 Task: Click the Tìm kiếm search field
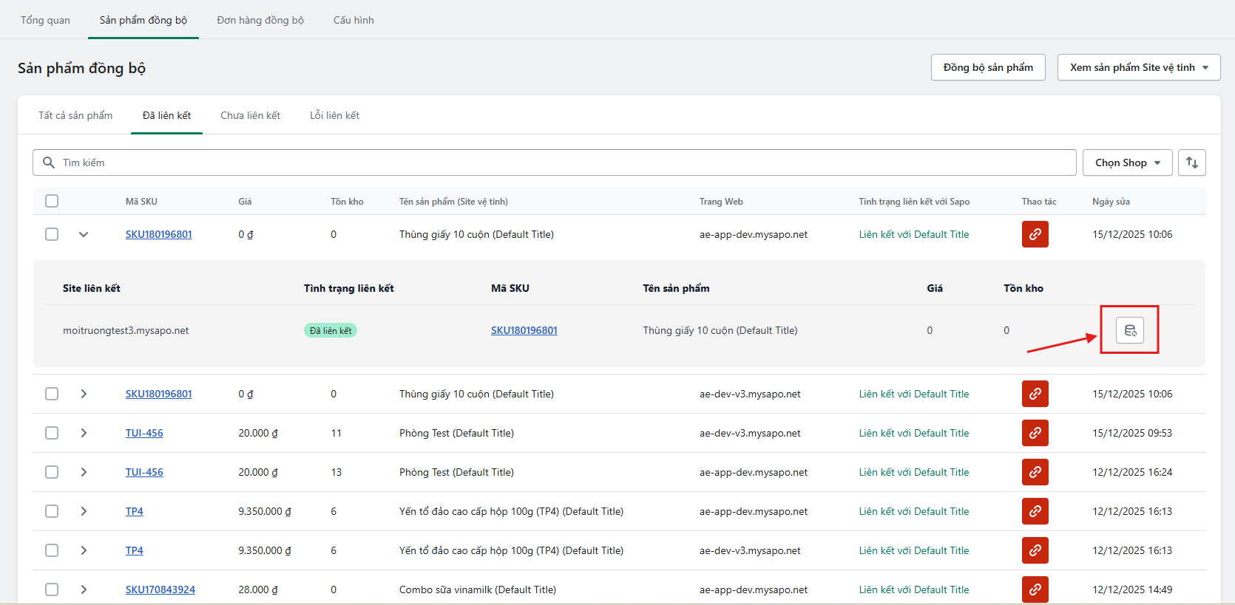[555, 163]
